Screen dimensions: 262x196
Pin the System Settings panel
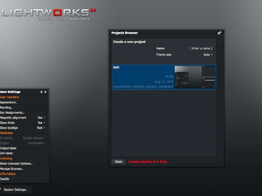(41, 92)
